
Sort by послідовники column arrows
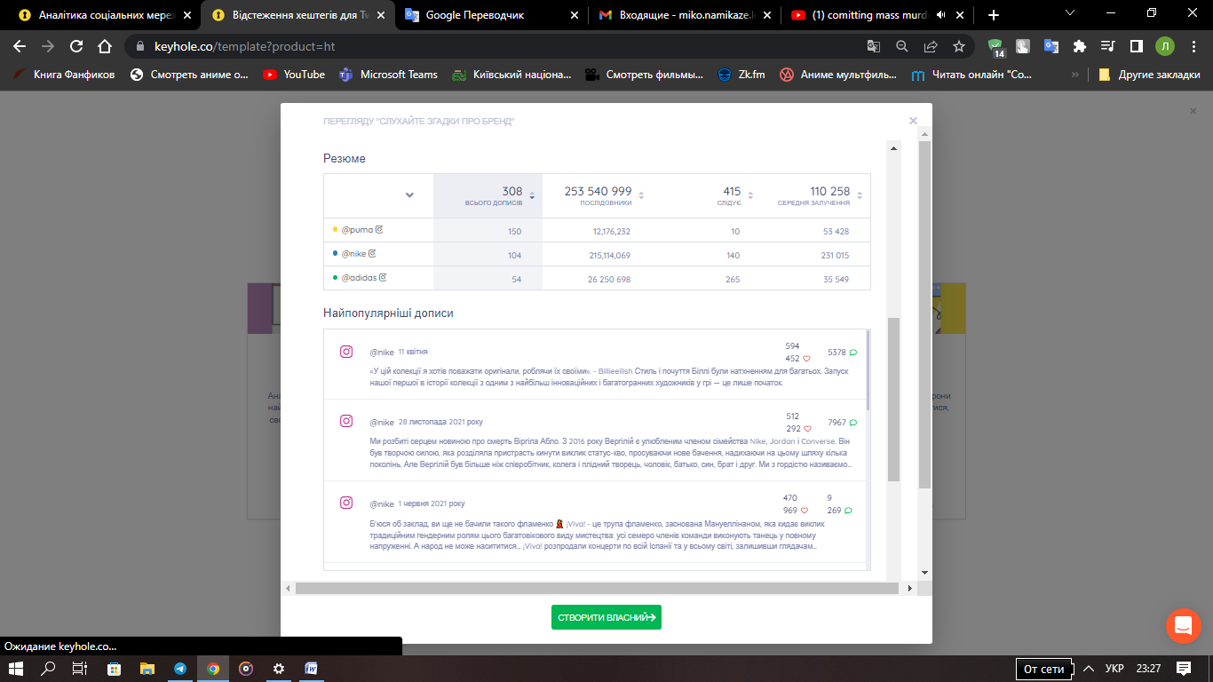641,196
